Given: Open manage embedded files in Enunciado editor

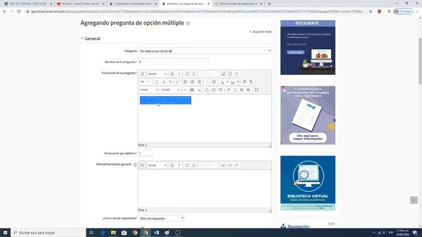Looking at the screenshot, I should click(x=237, y=74).
